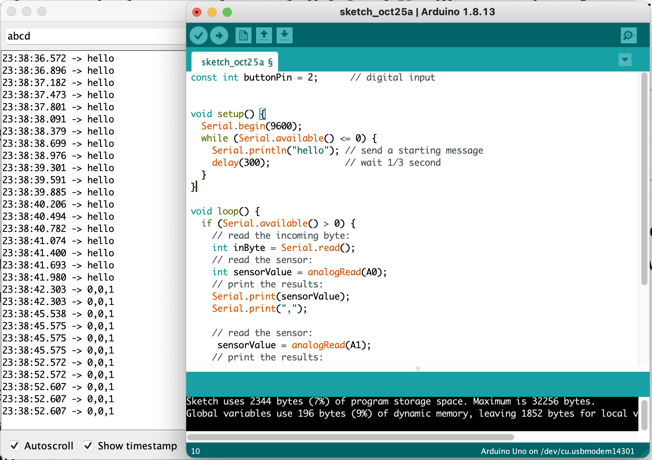Click the Verify sketch checkmark icon
The image size is (652, 460).
pyautogui.click(x=198, y=36)
